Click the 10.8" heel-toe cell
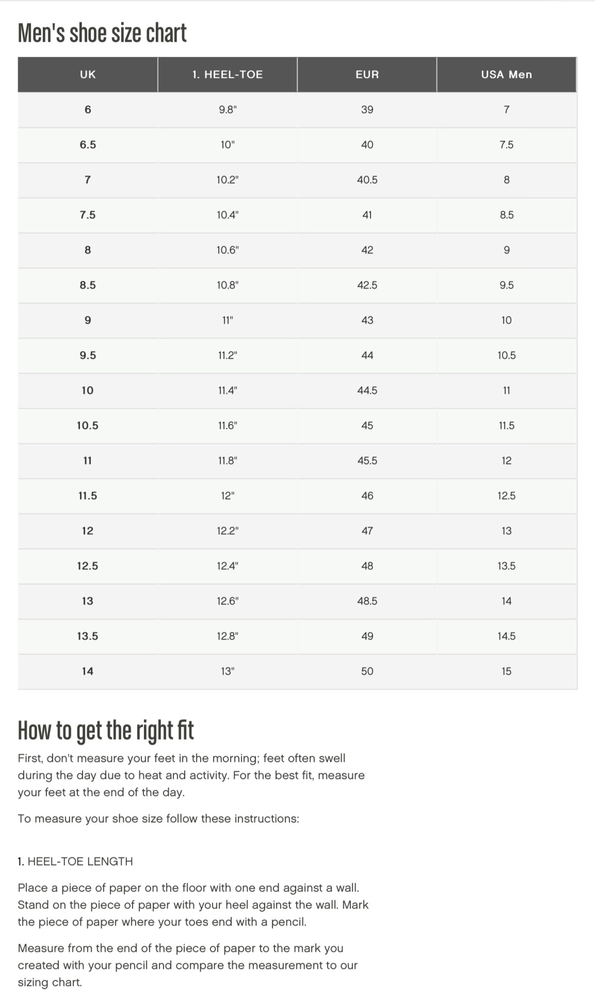 click(x=228, y=285)
